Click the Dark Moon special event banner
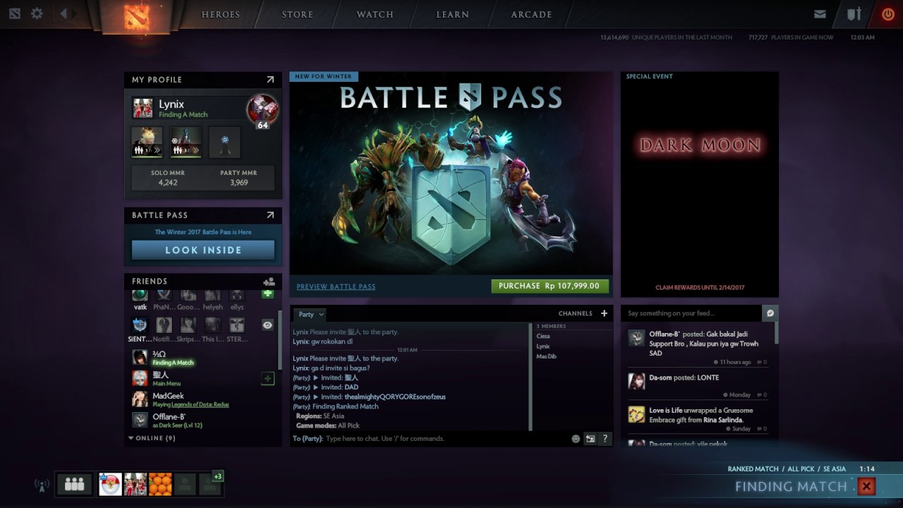 click(x=700, y=184)
